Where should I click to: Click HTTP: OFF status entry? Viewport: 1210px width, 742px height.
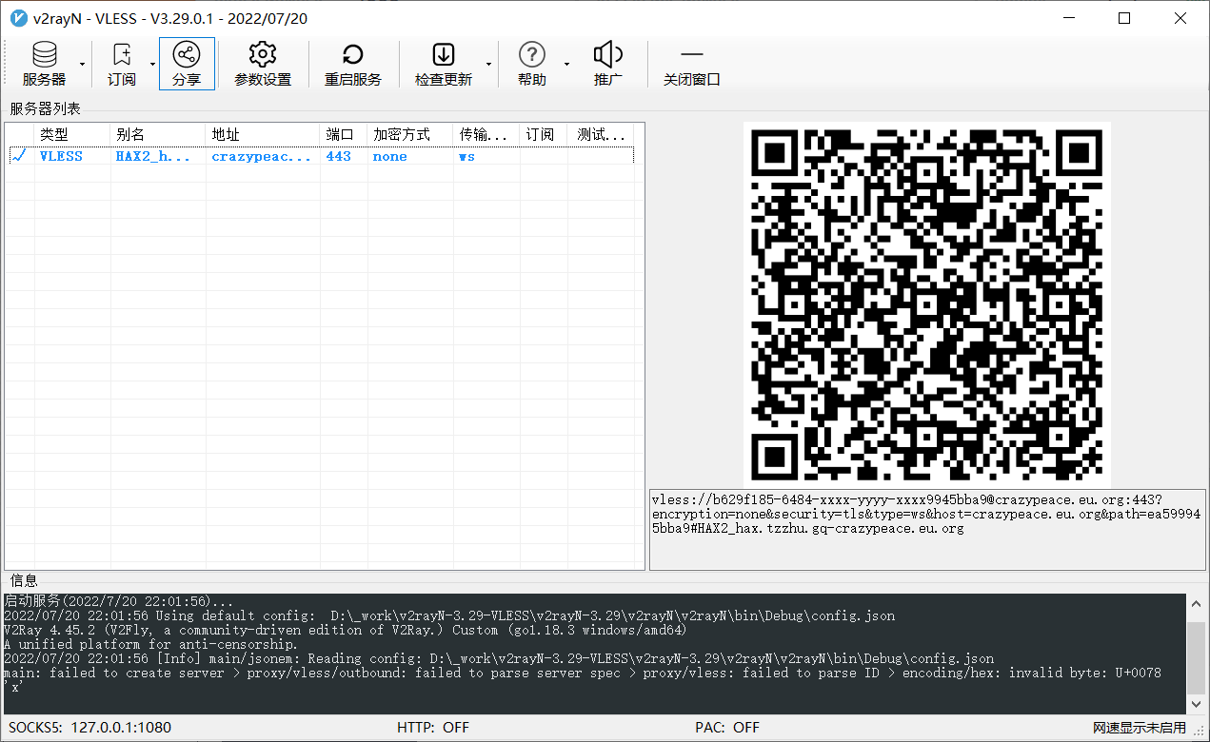[x=433, y=727]
